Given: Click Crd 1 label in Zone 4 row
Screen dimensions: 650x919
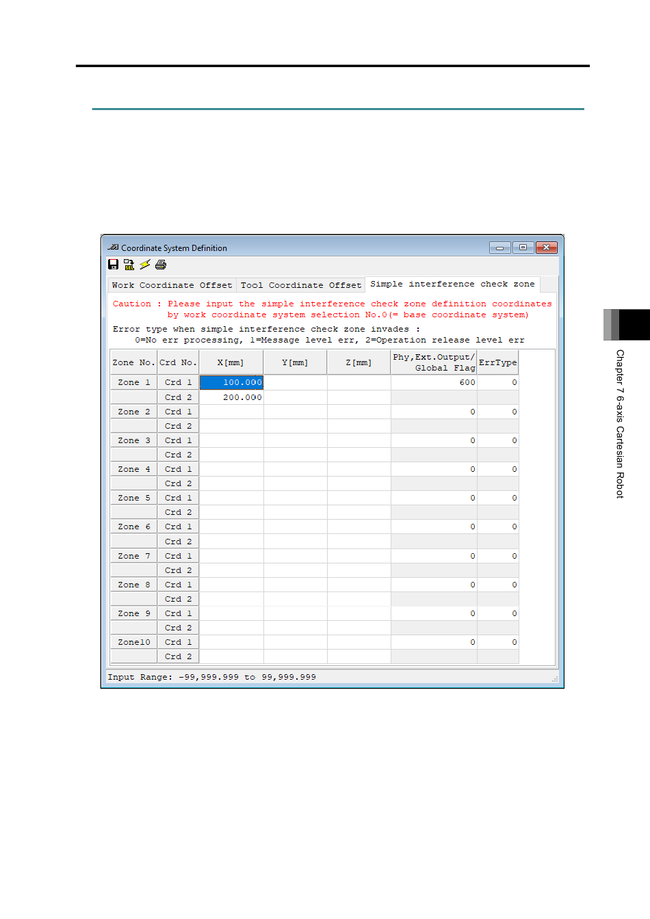Looking at the screenshot, I should [178, 469].
